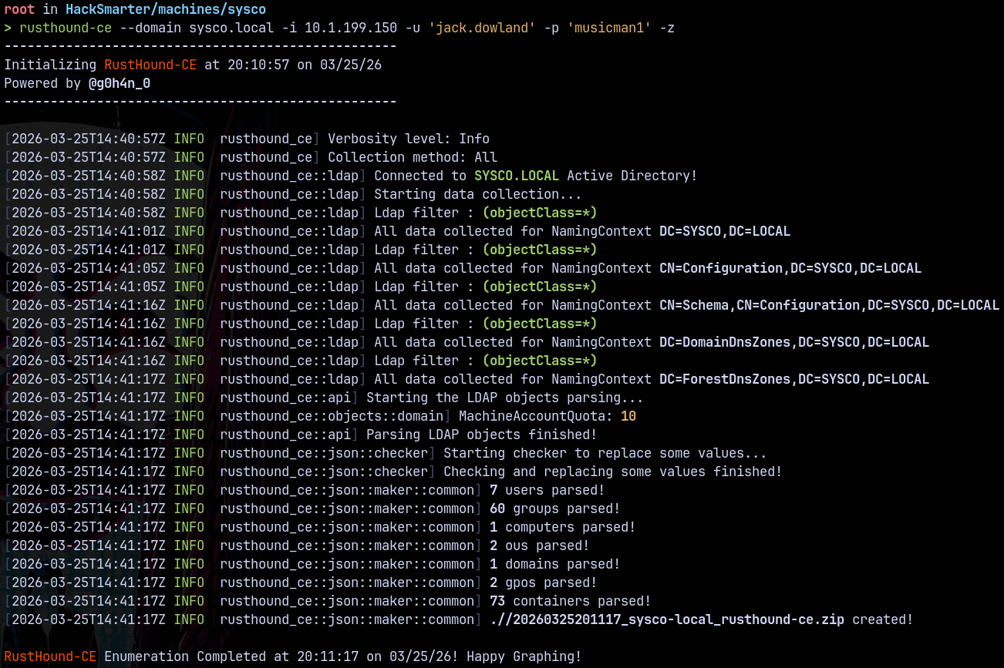The height and width of the screenshot is (668, 1004).
Task: Click the '73 containers parsed!' line
Action: point(570,601)
